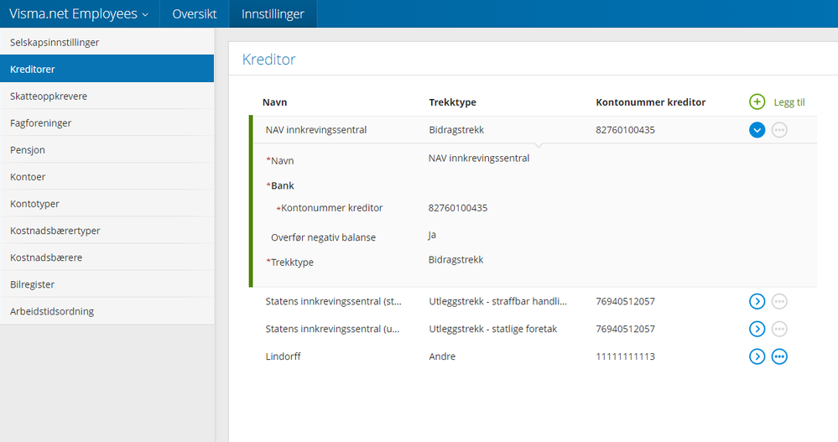Open Kostnadsbærertyper in the sidebar
The image size is (838, 442).
pos(107,231)
